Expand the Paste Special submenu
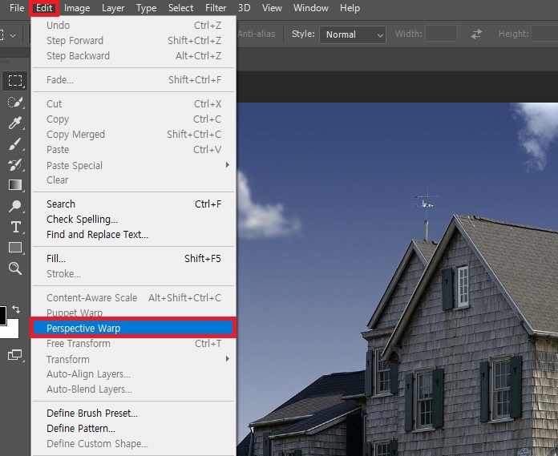Viewport: 558px width, 456px height. [x=134, y=165]
